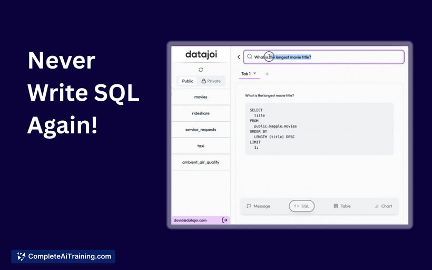This screenshot has height=270, width=432.
Task: Show the Table view
Action: 342,206
